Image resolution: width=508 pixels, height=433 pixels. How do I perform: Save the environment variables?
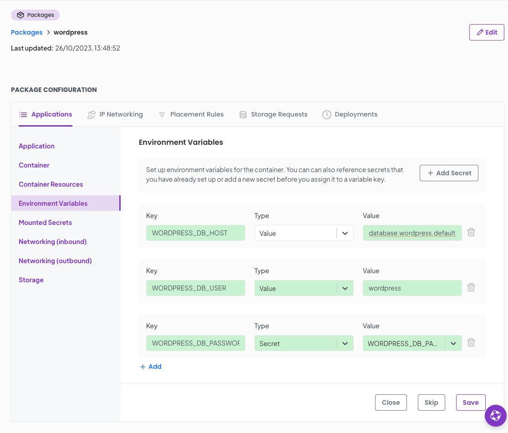click(x=470, y=402)
